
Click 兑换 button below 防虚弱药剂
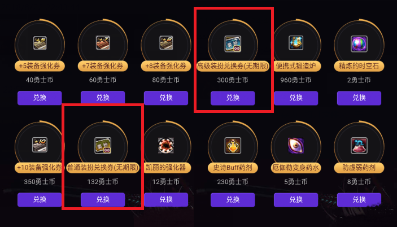click(359, 200)
